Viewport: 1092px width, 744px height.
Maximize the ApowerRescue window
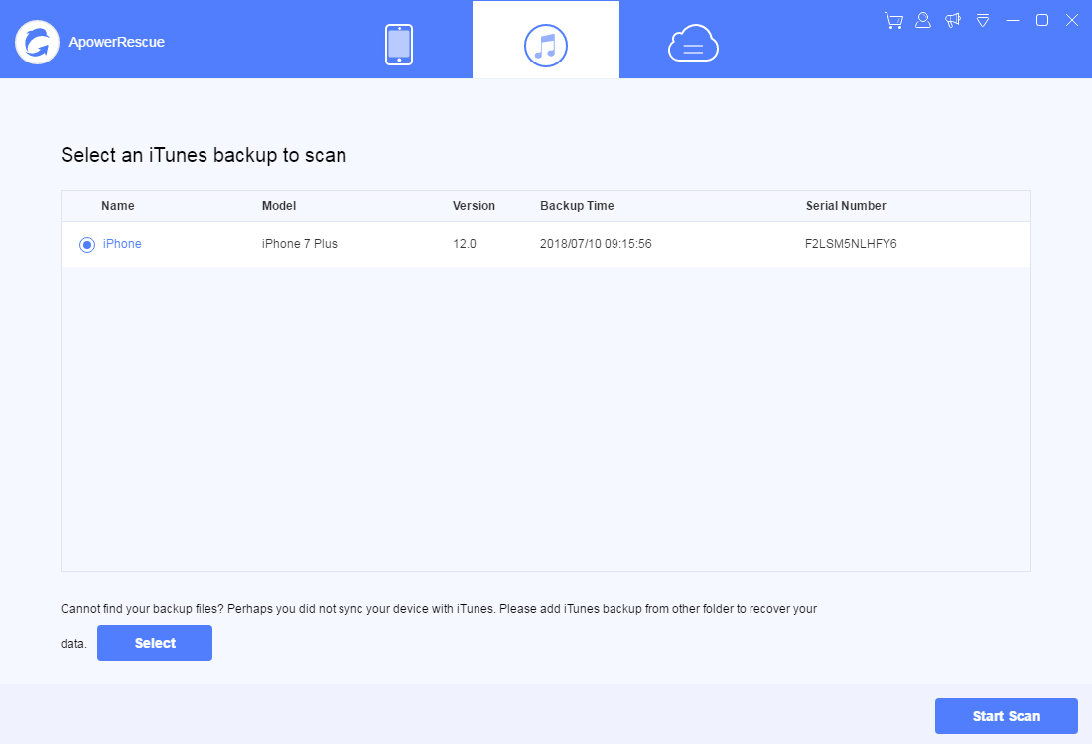point(1042,20)
